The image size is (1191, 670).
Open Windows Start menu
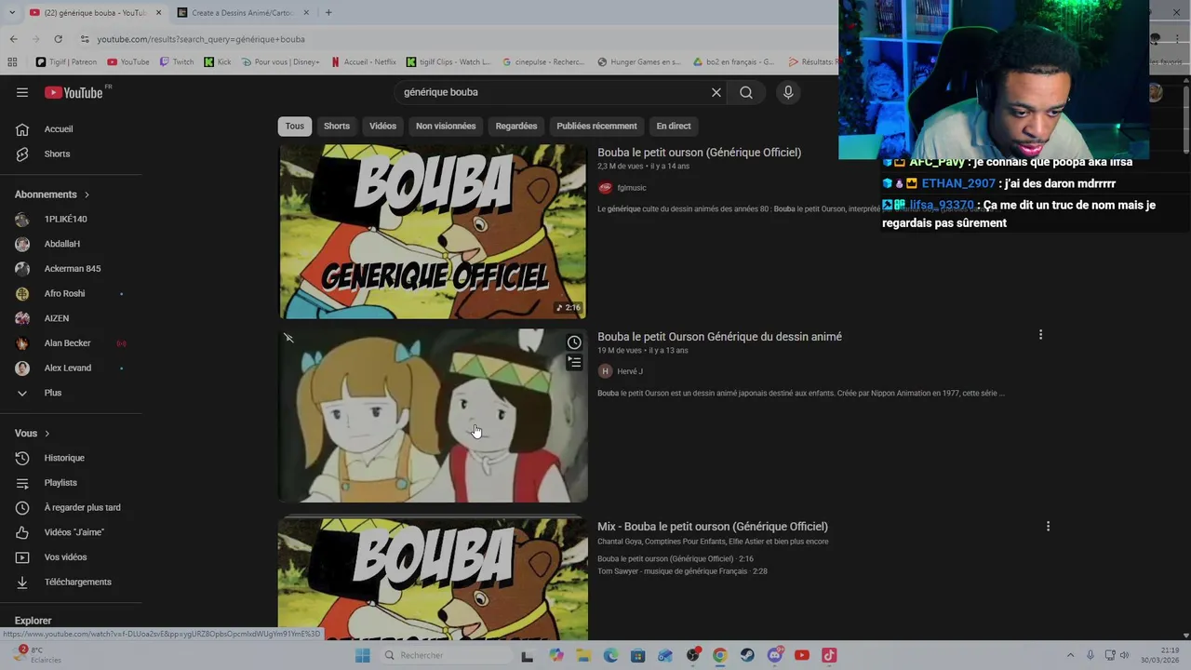[x=362, y=655]
